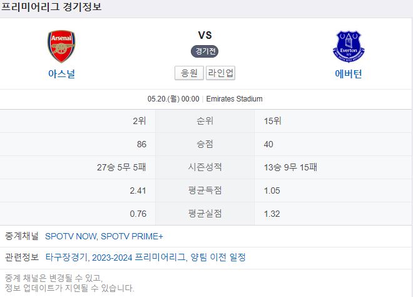413x297 pixels.
Task: Click the Emirates Stadium venue text
Action: pyautogui.click(x=235, y=99)
